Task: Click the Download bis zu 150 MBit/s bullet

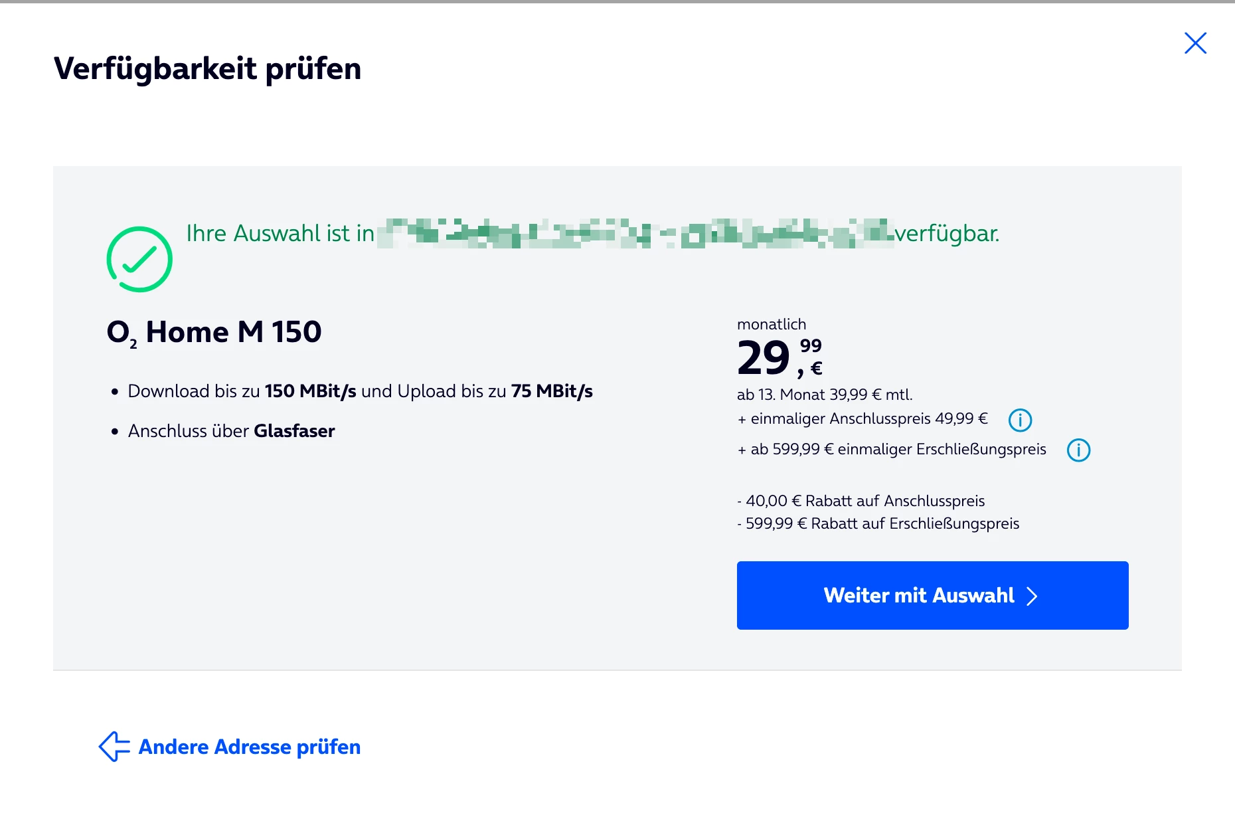Action: pos(360,391)
